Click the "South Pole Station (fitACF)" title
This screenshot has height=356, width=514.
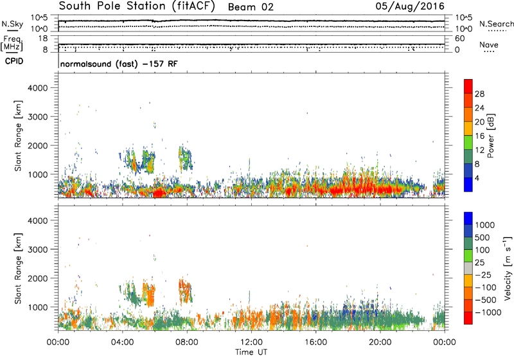click(x=137, y=6)
